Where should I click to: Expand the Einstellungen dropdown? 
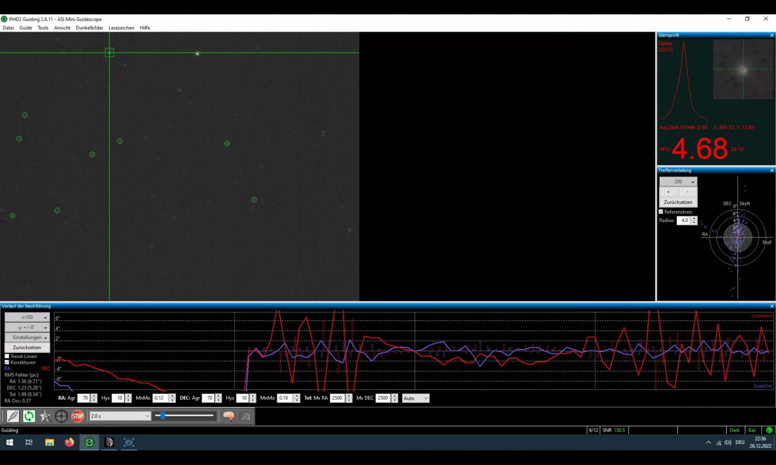tap(27, 337)
